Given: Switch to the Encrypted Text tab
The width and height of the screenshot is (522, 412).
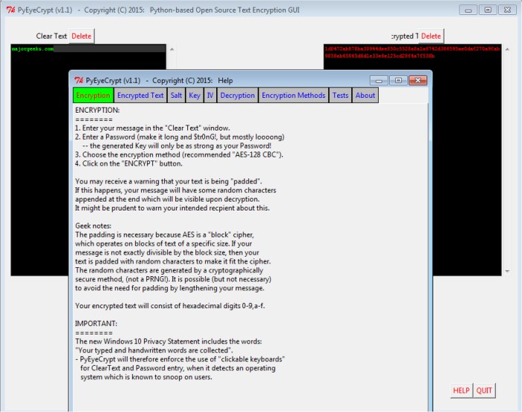Looking at the screenshot, I should [140, 96].
